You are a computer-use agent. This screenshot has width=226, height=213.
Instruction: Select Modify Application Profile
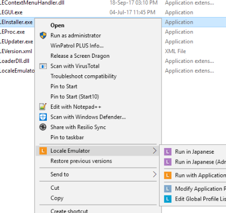point(200,189)
